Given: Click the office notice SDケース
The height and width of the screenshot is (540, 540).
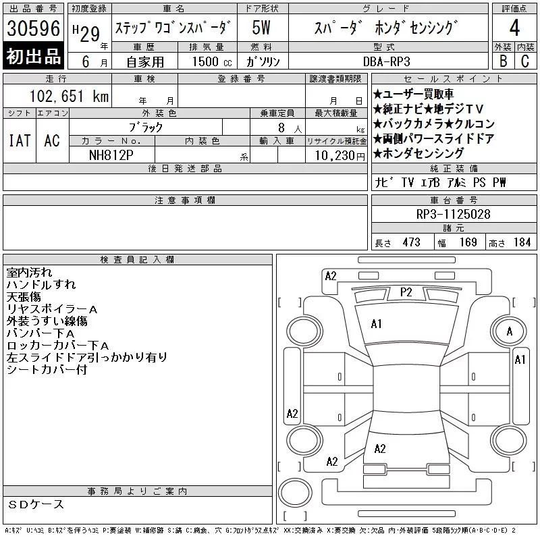Looking at the screenshot, I should click(x=36, y=504).
